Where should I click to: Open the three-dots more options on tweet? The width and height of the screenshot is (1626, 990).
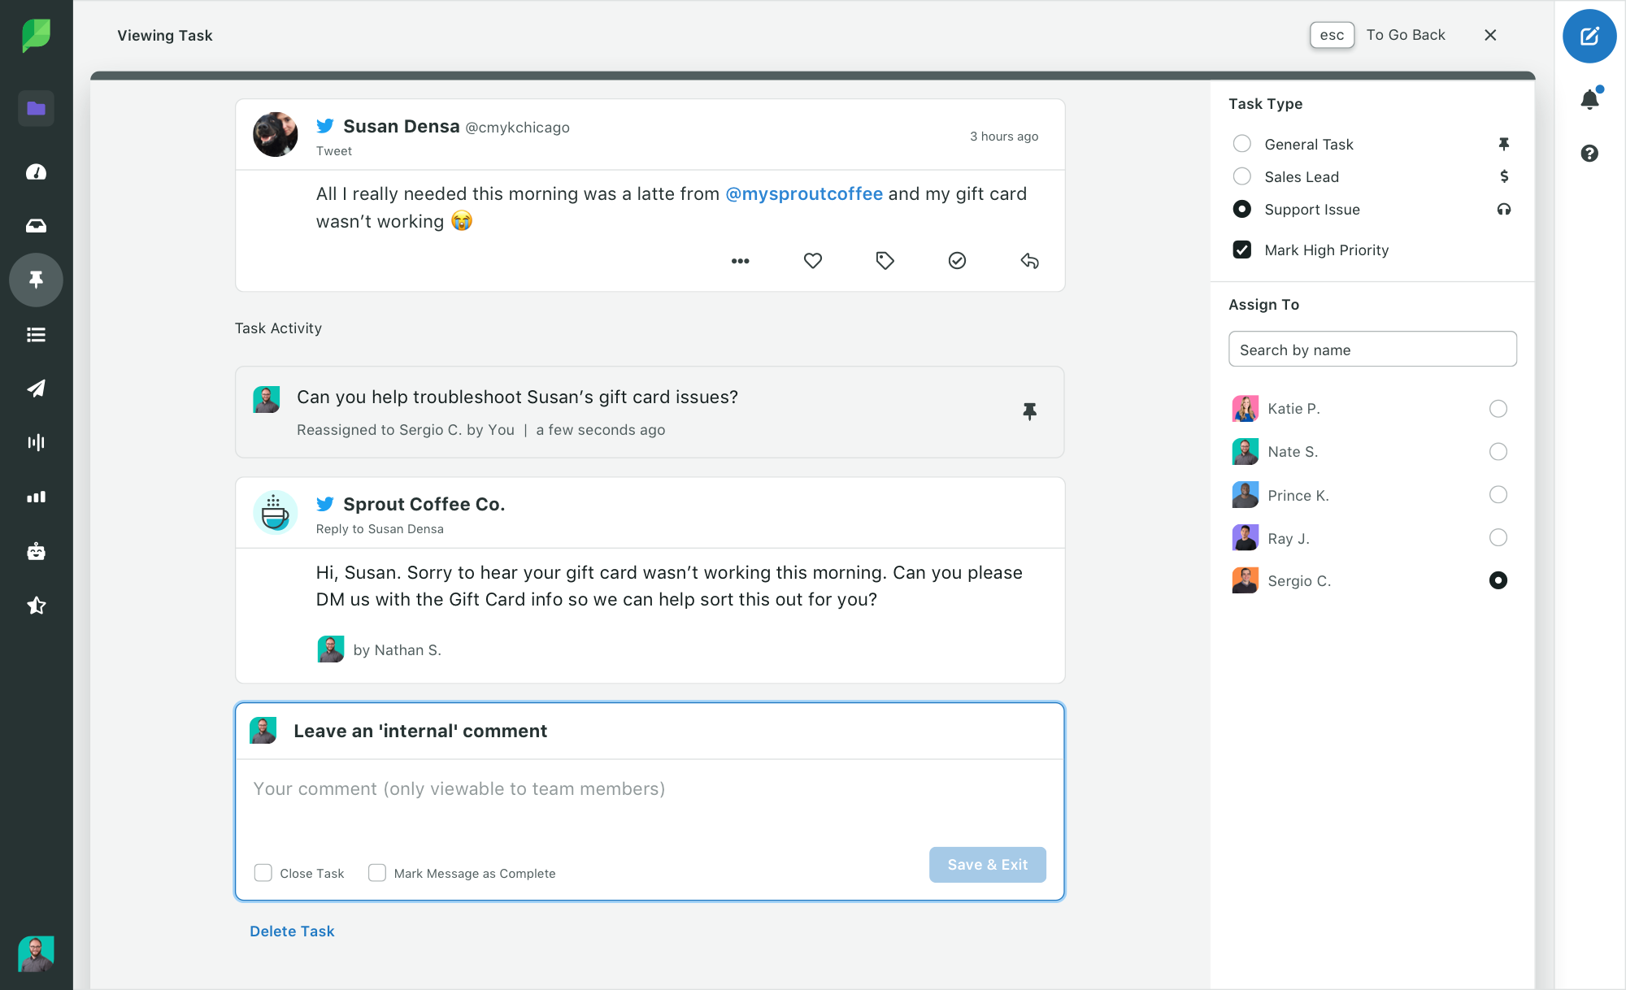pyautogui.click(x=740, y=261)
